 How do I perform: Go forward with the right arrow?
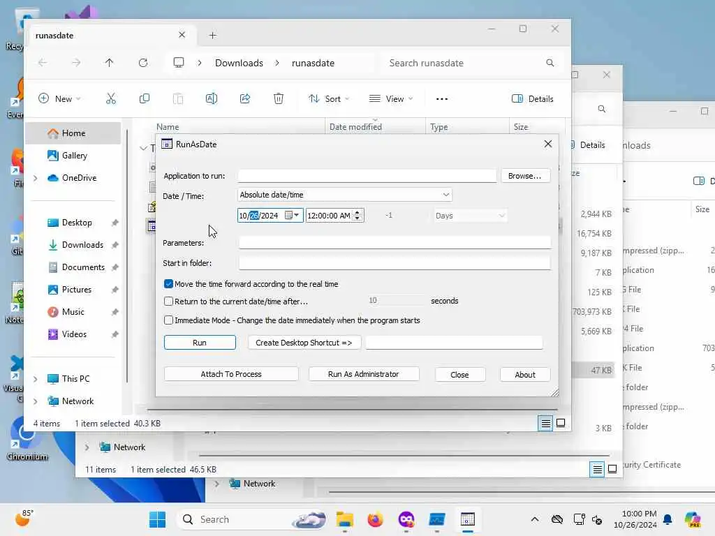click(x=76, y=63)
